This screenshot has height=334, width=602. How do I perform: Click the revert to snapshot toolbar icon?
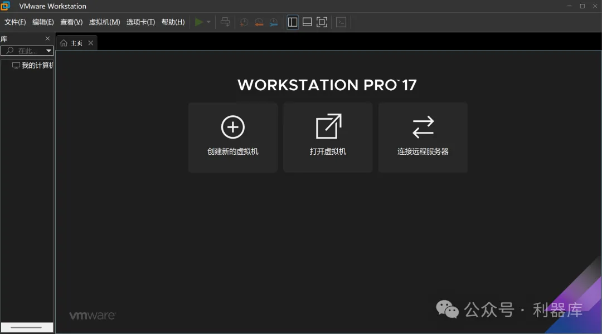click(x=259, y=22)
